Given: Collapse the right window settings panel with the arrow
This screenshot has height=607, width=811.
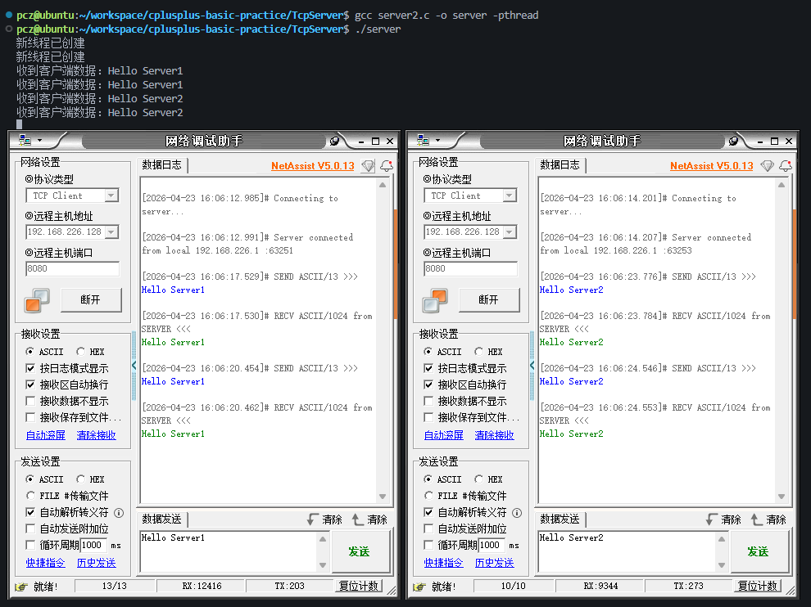Looking at the screenshot, I should [x=532, y=365].
